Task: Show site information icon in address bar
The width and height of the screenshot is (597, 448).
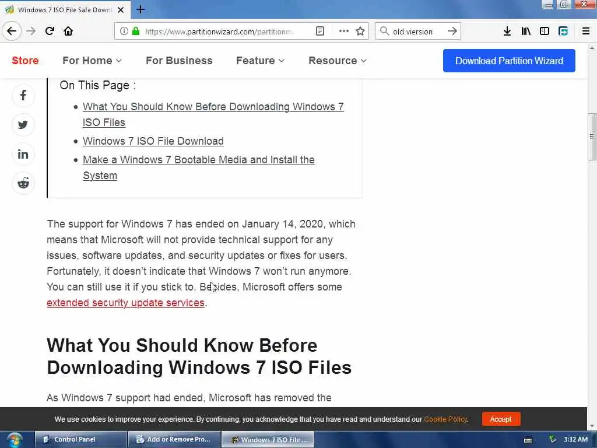Action: pos(124,31)
